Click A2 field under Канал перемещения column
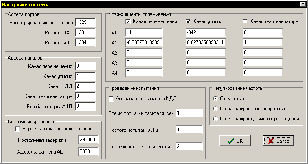308x164 pixels. click(144, 52)
